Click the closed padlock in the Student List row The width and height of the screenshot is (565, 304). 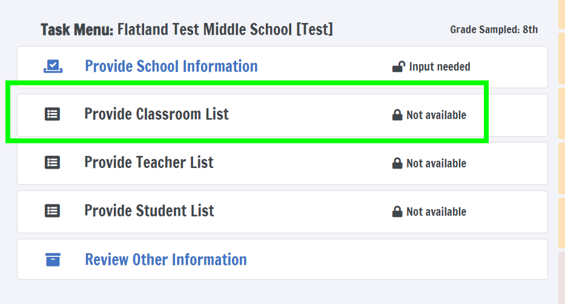point(397,212)
